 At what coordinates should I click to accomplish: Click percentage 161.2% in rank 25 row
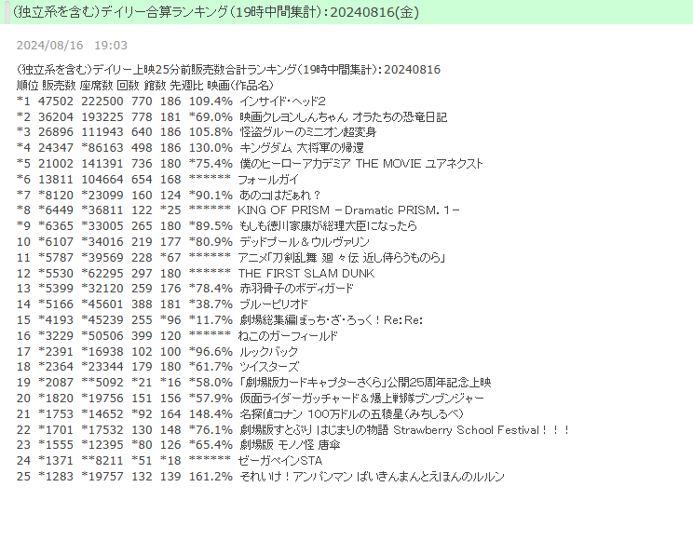(x=211, y=477)
